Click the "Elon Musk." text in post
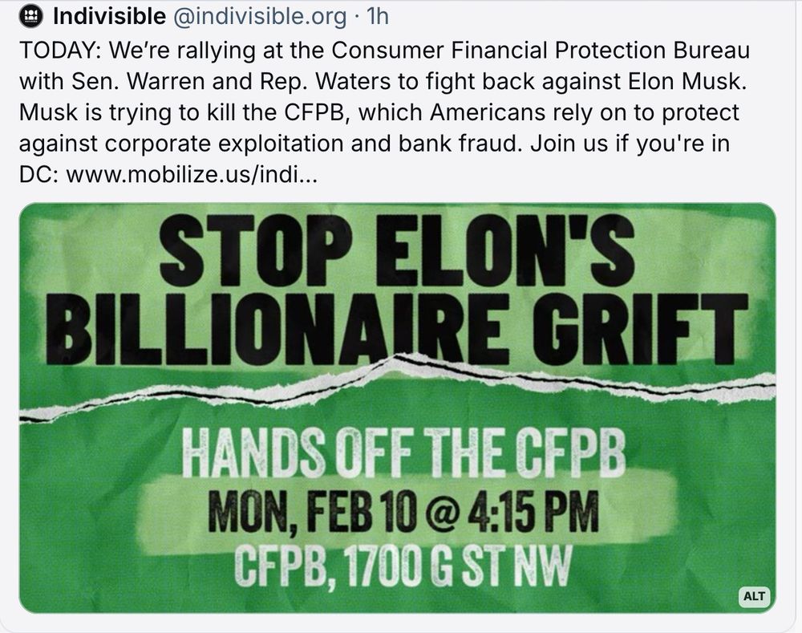The image size is (802, 633). [x=683, y=81]
